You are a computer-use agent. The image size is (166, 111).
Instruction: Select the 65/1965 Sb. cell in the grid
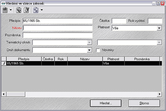[x=24, y=63]
